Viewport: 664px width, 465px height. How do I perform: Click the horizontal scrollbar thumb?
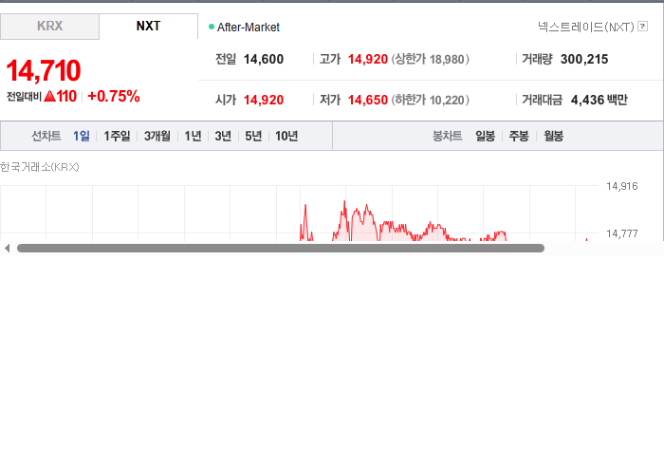click(281, 249)
